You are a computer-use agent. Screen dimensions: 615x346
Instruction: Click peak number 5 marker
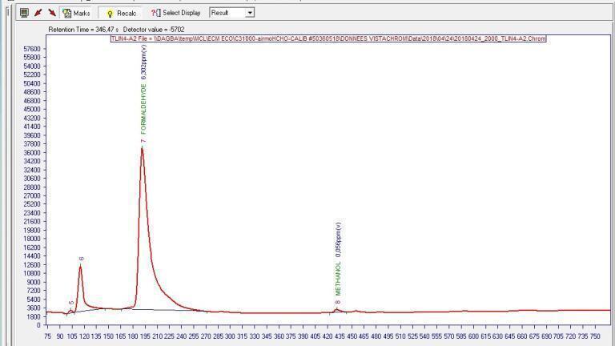click(71, 304)
